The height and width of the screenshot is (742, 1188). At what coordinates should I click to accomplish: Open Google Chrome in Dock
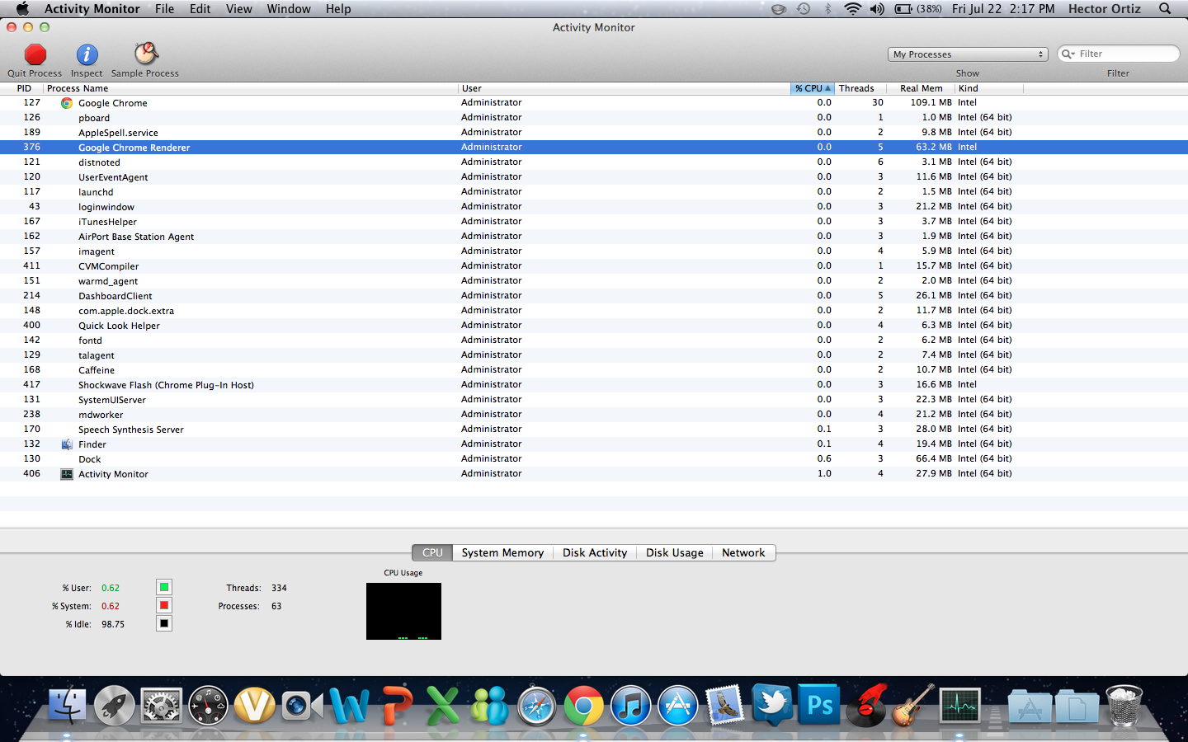click(x=583, y=707)
